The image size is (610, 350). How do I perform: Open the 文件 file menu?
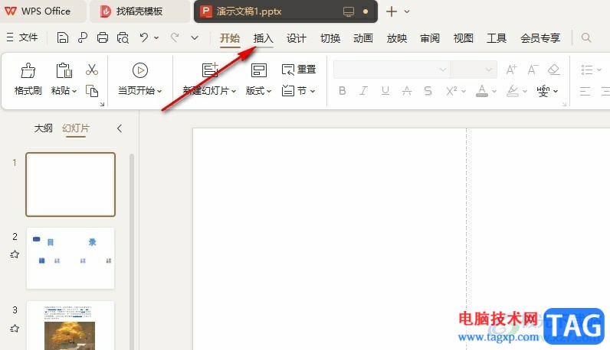(22, 37)
